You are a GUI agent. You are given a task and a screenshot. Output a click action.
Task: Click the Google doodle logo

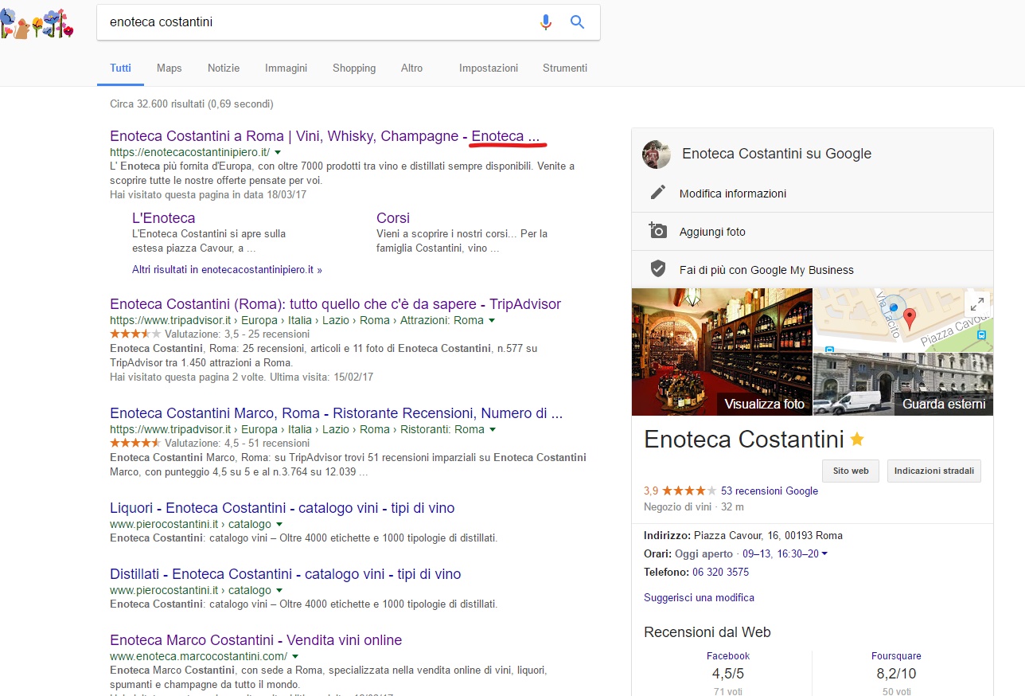point(37,24)
